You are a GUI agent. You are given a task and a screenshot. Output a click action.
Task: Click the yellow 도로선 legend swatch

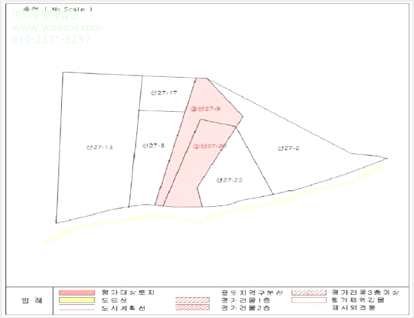[77, 300]
